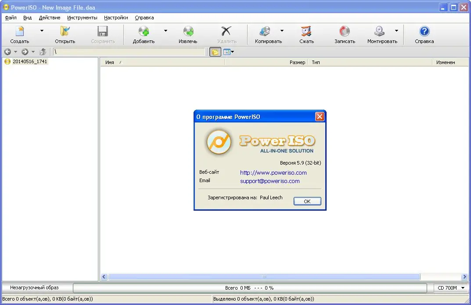This screenshot has height=305, width=471.
Task: Open the Инструменты menu
Action: click(82, 18)
